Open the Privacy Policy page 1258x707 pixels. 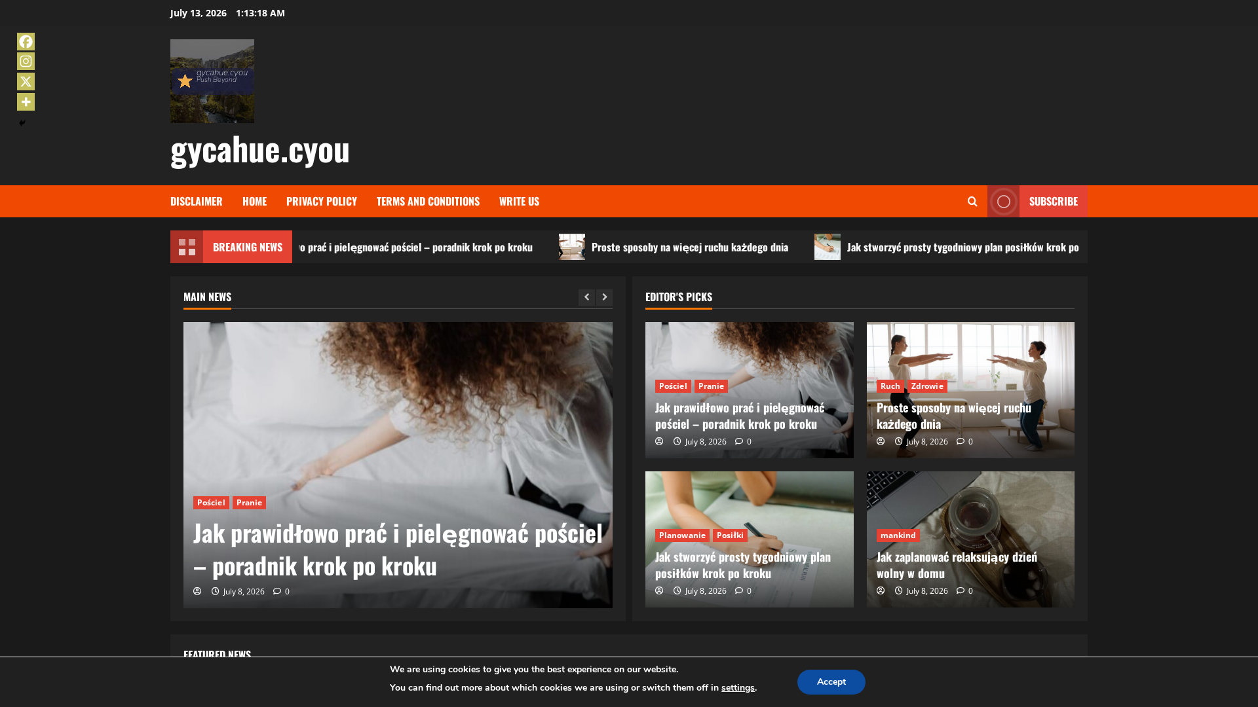[x=322, y=201]
